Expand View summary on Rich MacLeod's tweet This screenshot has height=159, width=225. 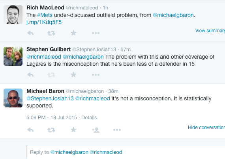click(x=210, y=30)
